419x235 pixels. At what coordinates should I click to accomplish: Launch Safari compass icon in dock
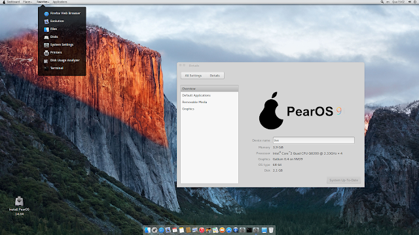(x=162, y=230)
